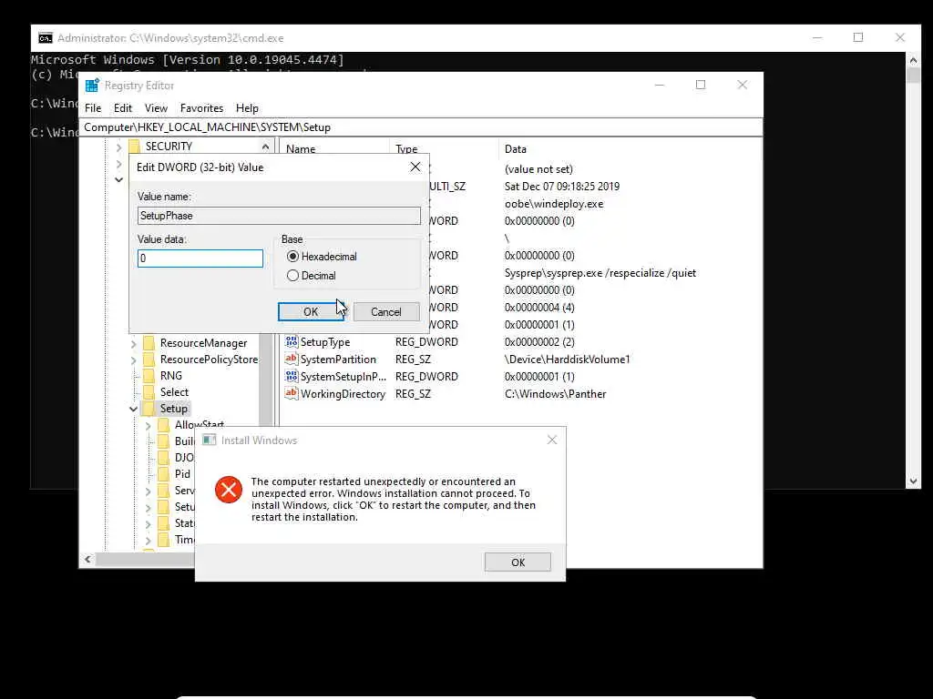Image resolution: width=933 pixels, height=699 pixels.
Task: Click the cmd.exe icon in the title bar
Action: coord(46,38)
